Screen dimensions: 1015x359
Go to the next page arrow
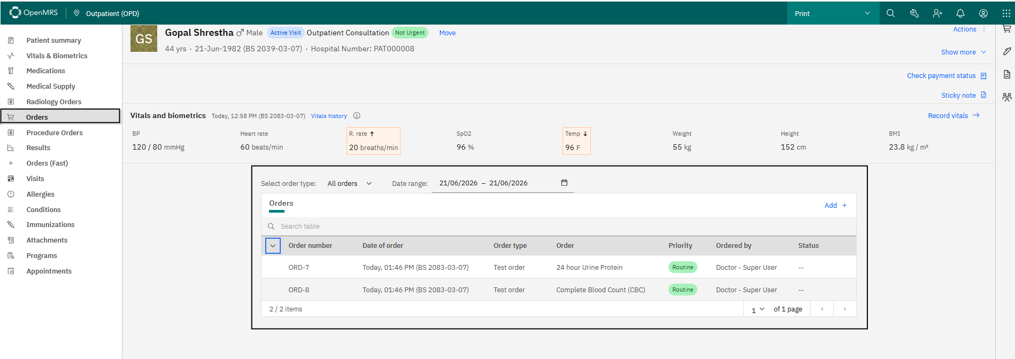click(845, 309)
